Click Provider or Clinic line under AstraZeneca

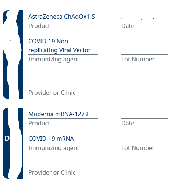click(x=86, y=85)
